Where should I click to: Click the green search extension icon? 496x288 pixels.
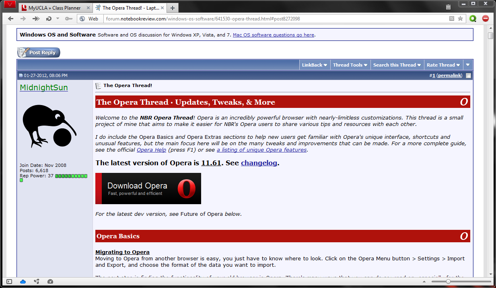coord(473,18)
